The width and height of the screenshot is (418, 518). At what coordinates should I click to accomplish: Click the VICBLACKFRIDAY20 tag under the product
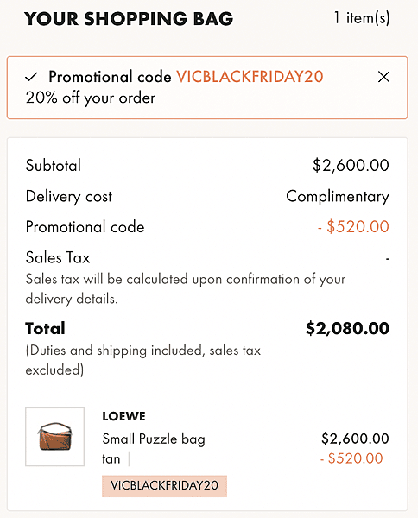[x=165, y=485]
